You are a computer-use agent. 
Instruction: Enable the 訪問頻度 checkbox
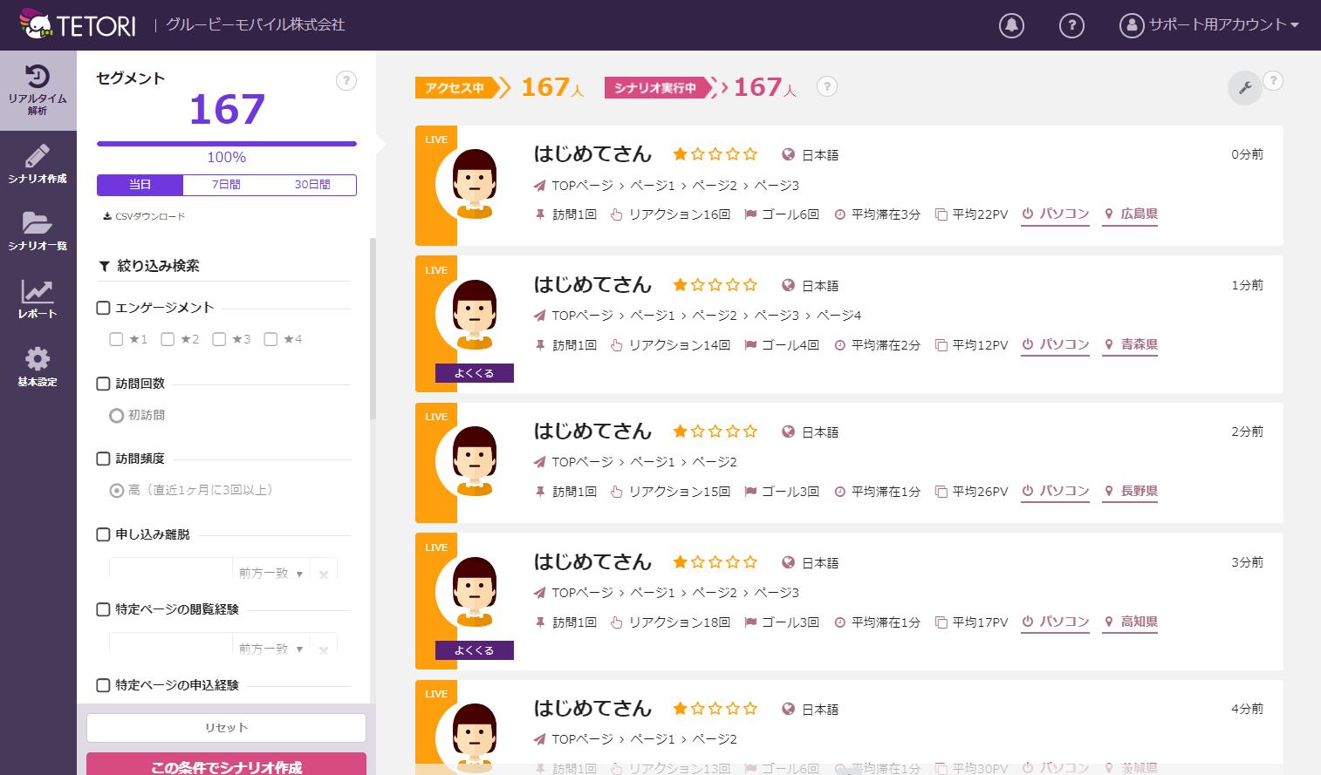(103, 459)
